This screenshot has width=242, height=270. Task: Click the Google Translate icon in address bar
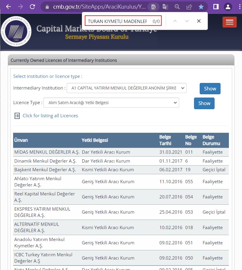pos(165,7)
